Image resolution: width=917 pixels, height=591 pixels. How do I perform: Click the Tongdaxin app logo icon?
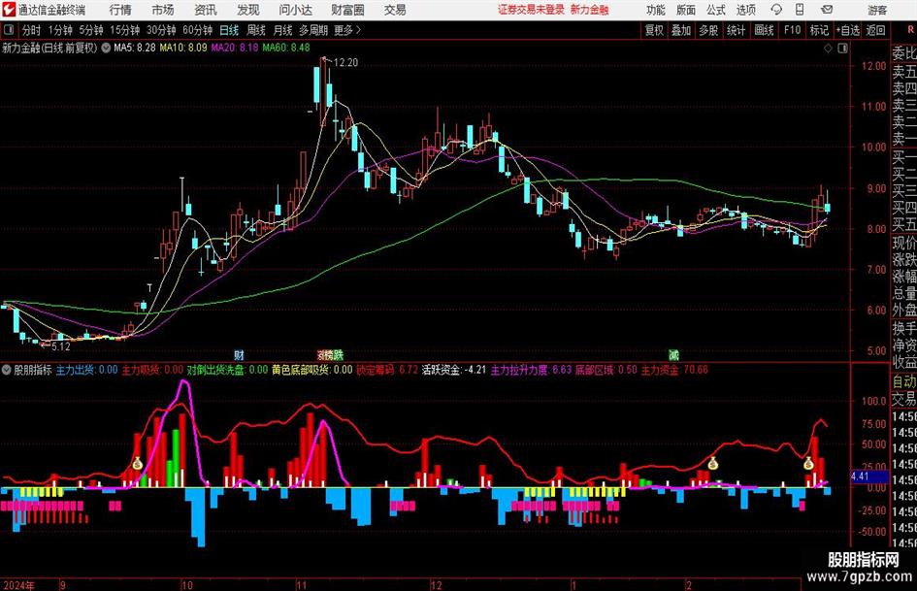9,10
